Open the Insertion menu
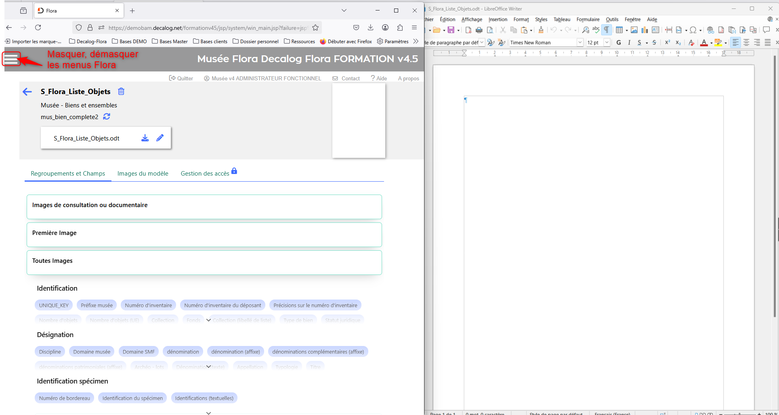779x415 pixels. point(498,19)
